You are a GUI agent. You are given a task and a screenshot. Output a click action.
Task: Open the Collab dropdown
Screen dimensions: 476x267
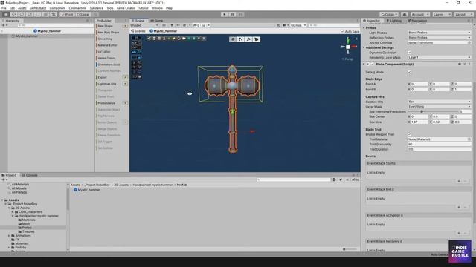tap(389, 14)
